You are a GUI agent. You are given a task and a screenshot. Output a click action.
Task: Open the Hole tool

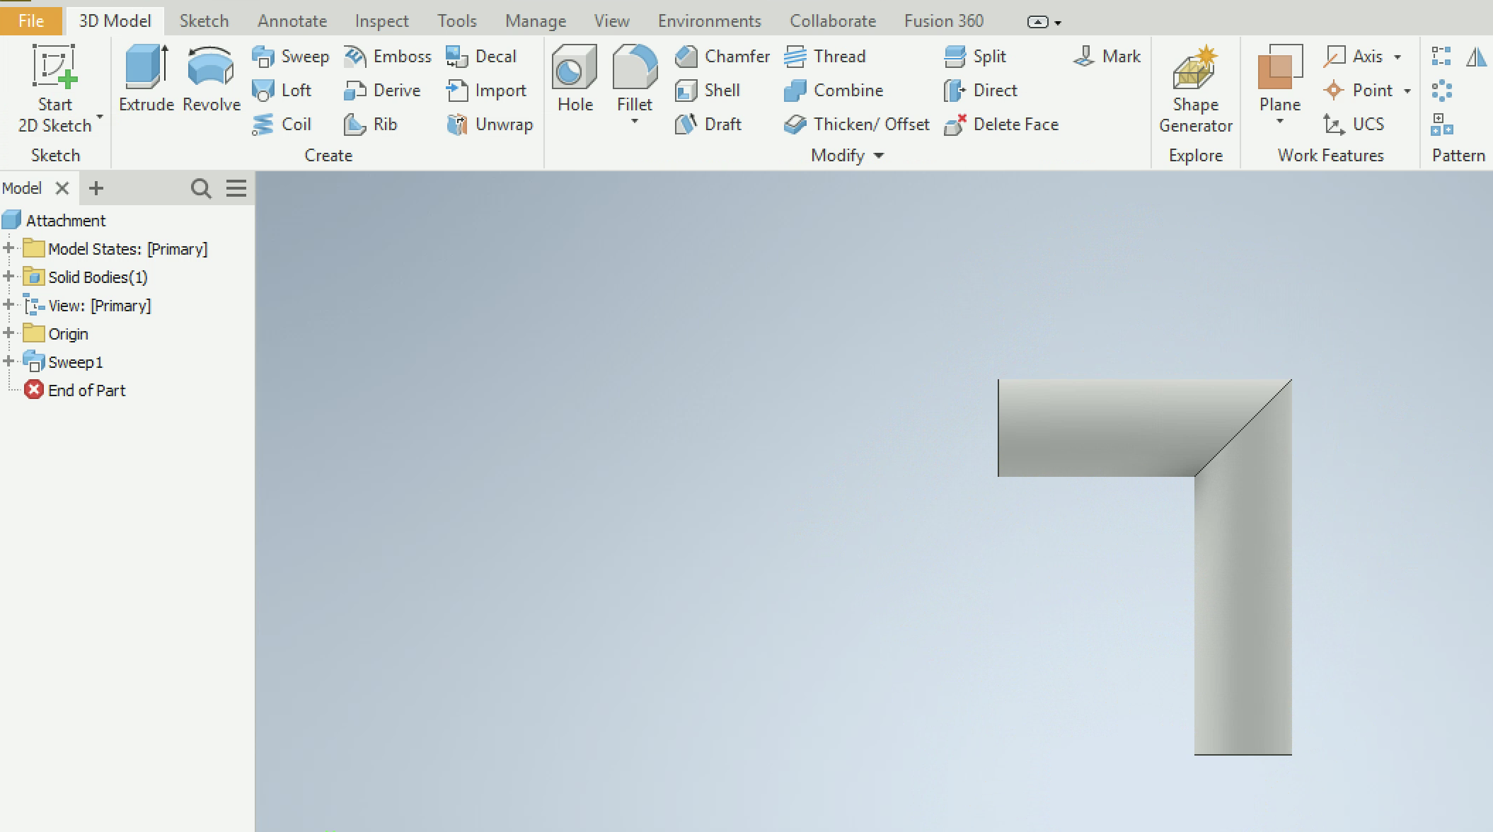click(x=574, y=78)
